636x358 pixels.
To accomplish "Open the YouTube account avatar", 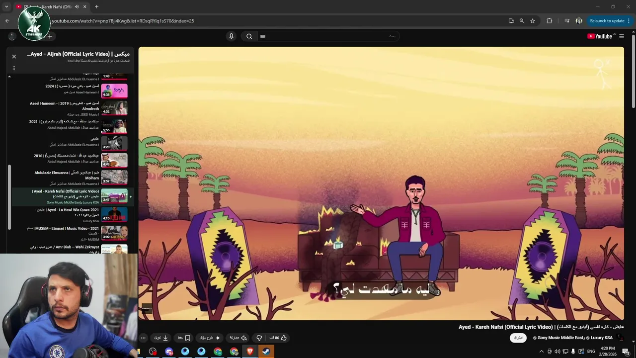I will click(12, 36).
